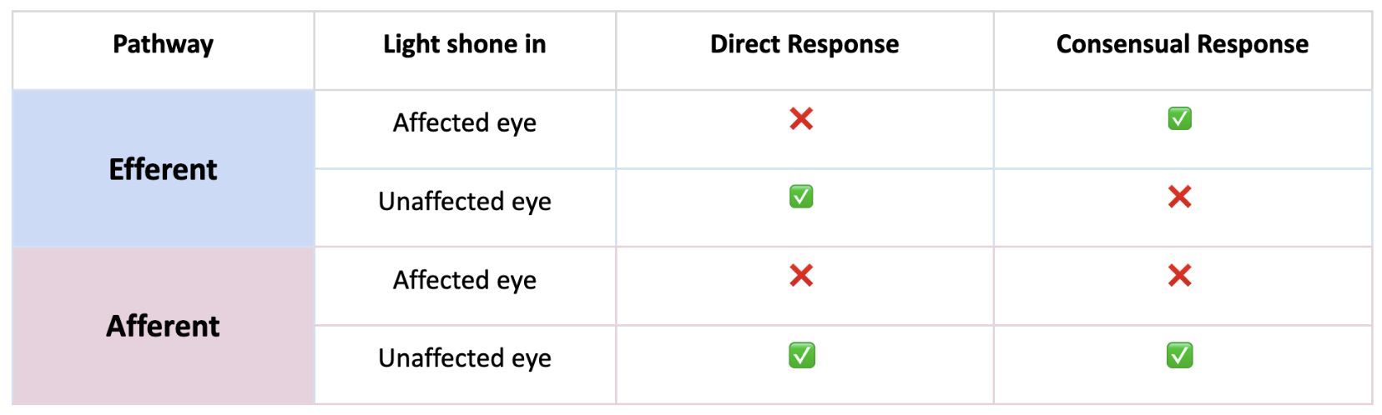Click the green check for efferent unaffected-eye direct response
This screenshot has width=1382, height=415.
(801, 197)
